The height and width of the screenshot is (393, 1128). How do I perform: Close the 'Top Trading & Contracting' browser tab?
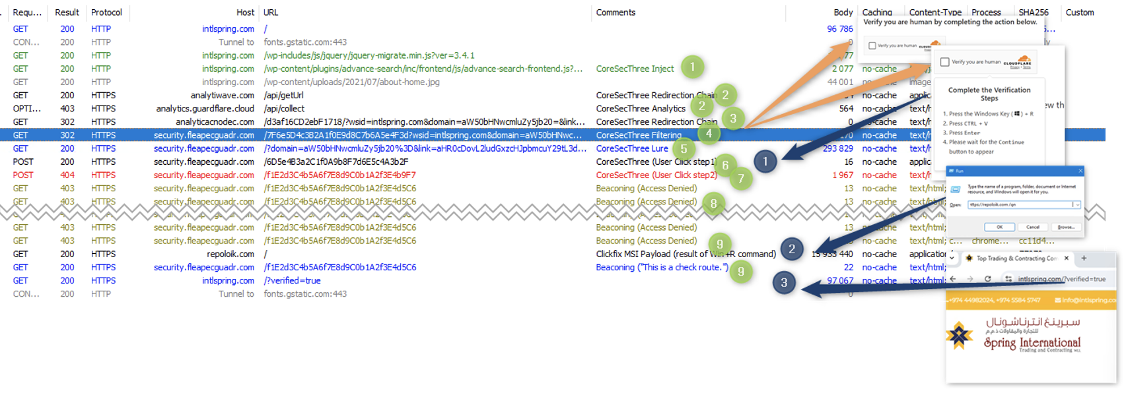(1067, 258)
